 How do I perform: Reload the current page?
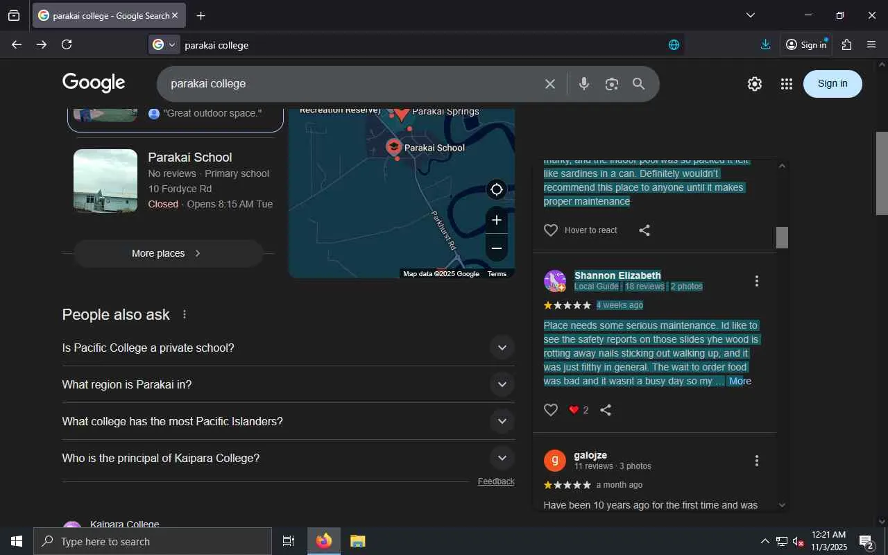[67, 44]
